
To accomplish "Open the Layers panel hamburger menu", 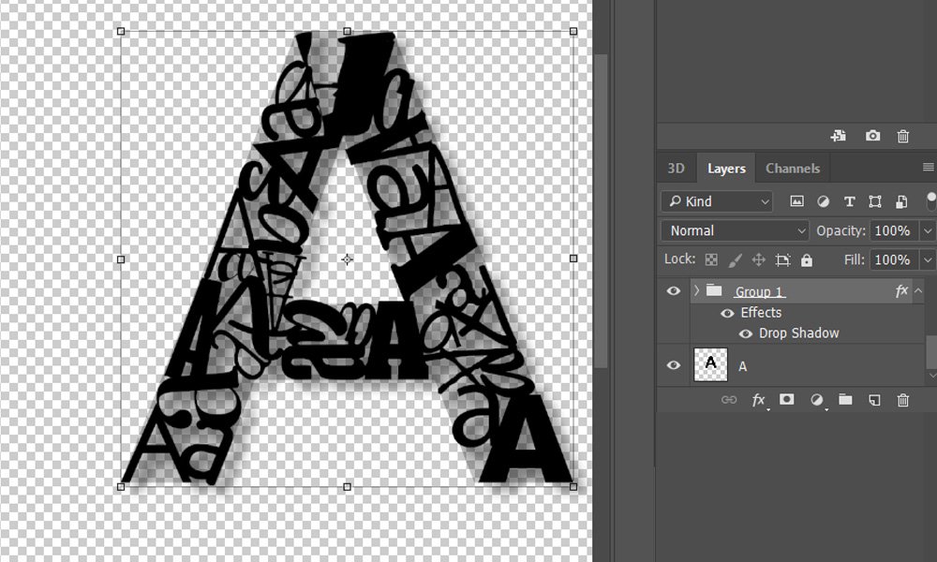I will click(x=928, y=168).
